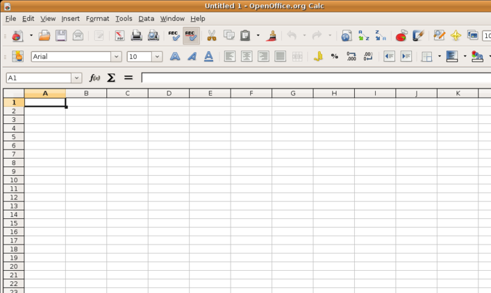The height and width of the screenshot is (293, 491).
Task: Click Increase Indent icon
Action: click(406, 57)
